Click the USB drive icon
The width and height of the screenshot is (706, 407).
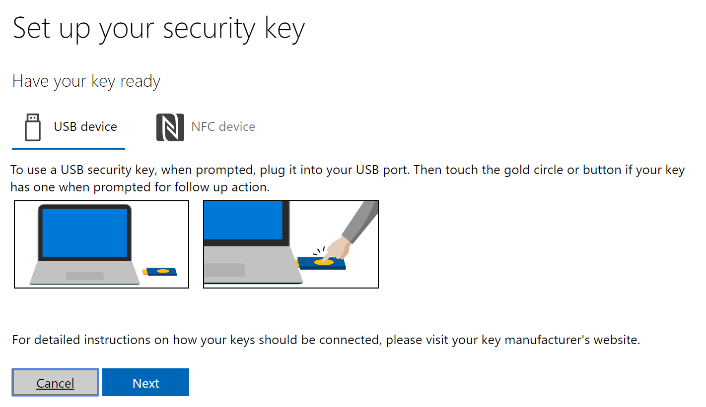[32, 127]
